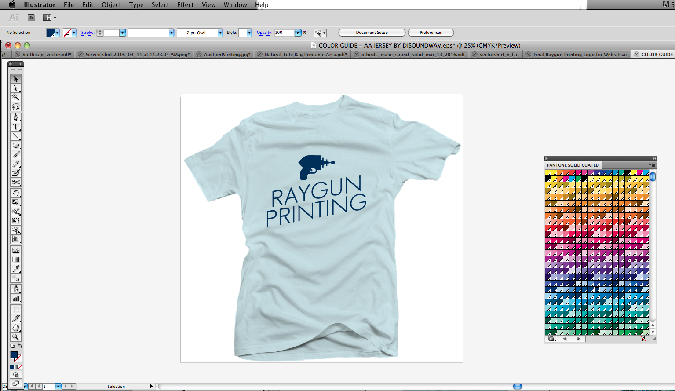Select the Direct Selection tool
This screenshot has height=391, width=675.
point(16,88)
